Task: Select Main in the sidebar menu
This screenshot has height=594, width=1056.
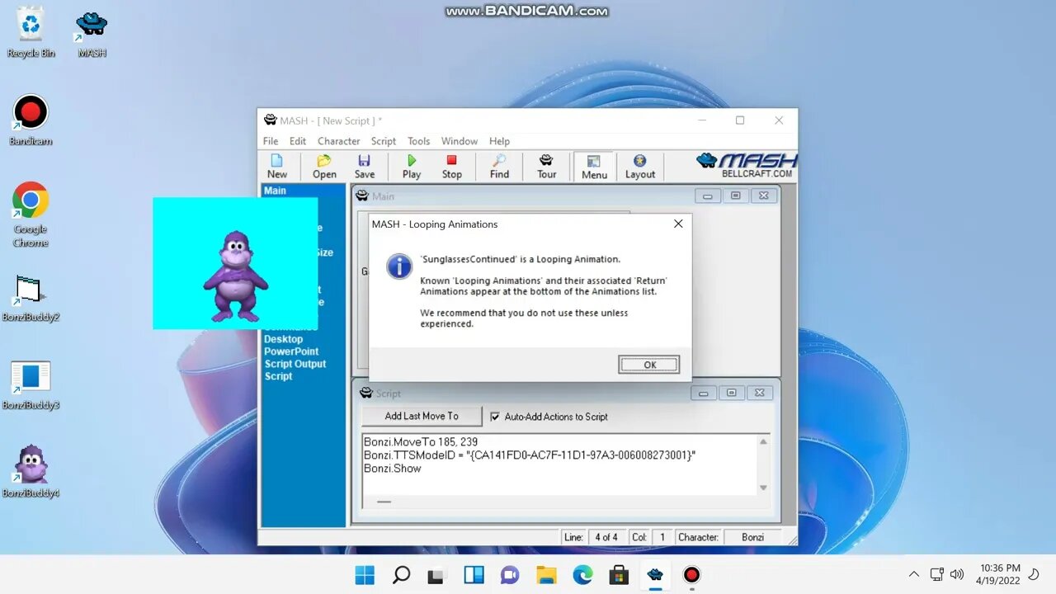Action: tap(275, 191)
